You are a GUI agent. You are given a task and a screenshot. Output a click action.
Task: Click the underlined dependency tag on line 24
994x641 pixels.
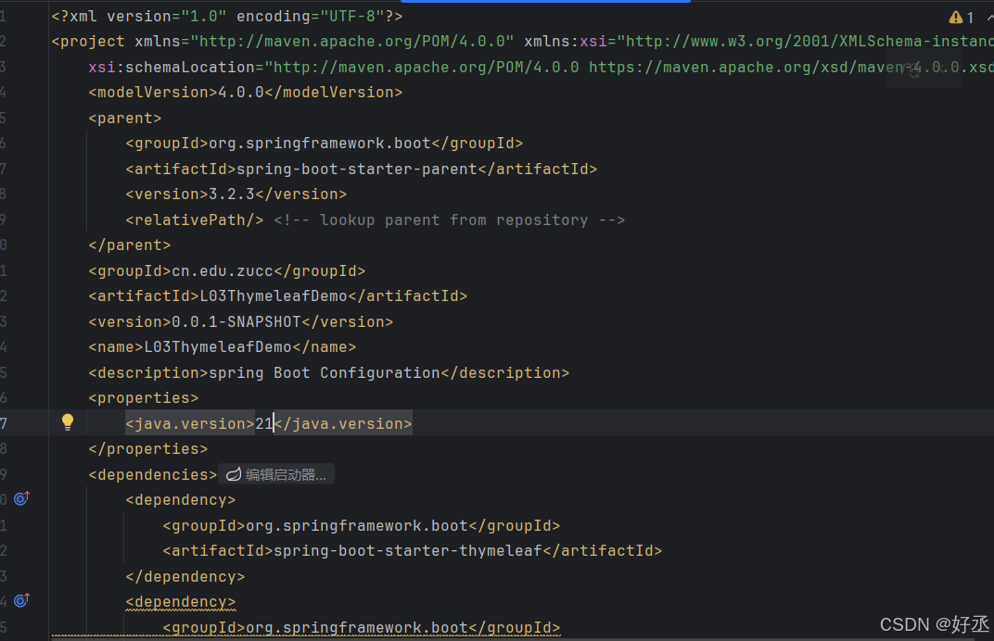pyautogui.click(x=180, y=600)
